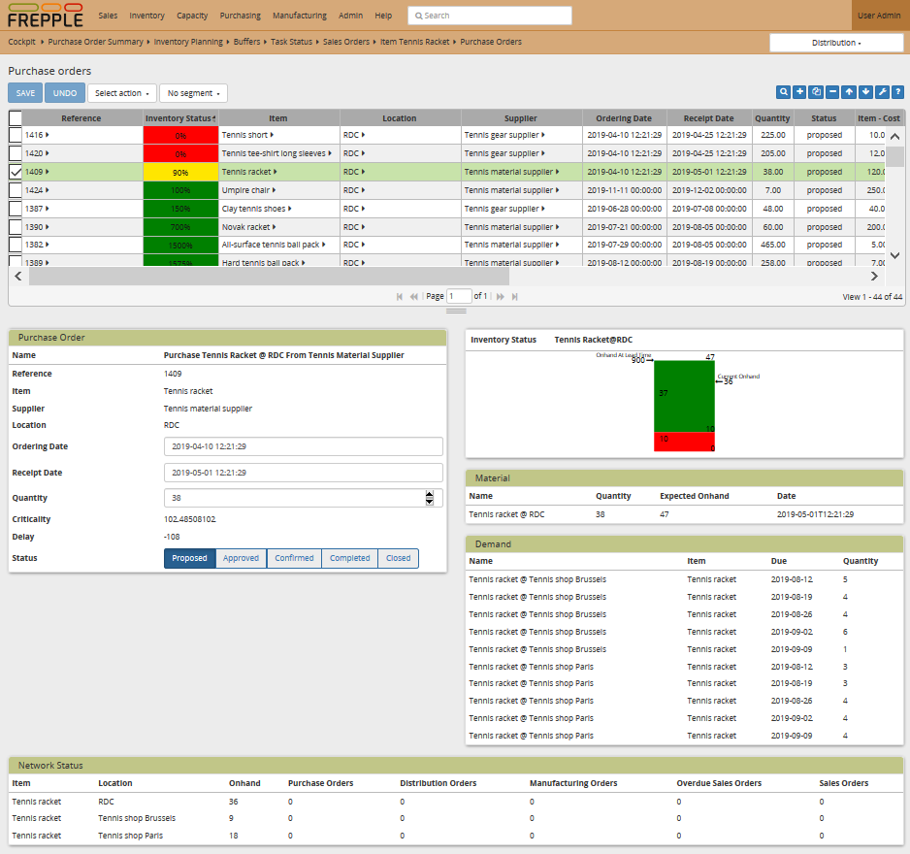
Task: Open the Select action dropdown
Action: click(122, 93)
